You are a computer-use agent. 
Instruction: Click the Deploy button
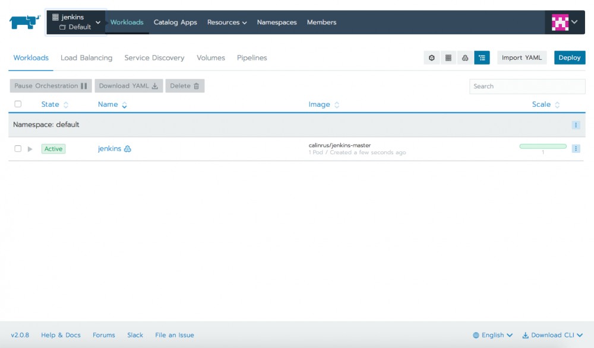coord(569,58)
